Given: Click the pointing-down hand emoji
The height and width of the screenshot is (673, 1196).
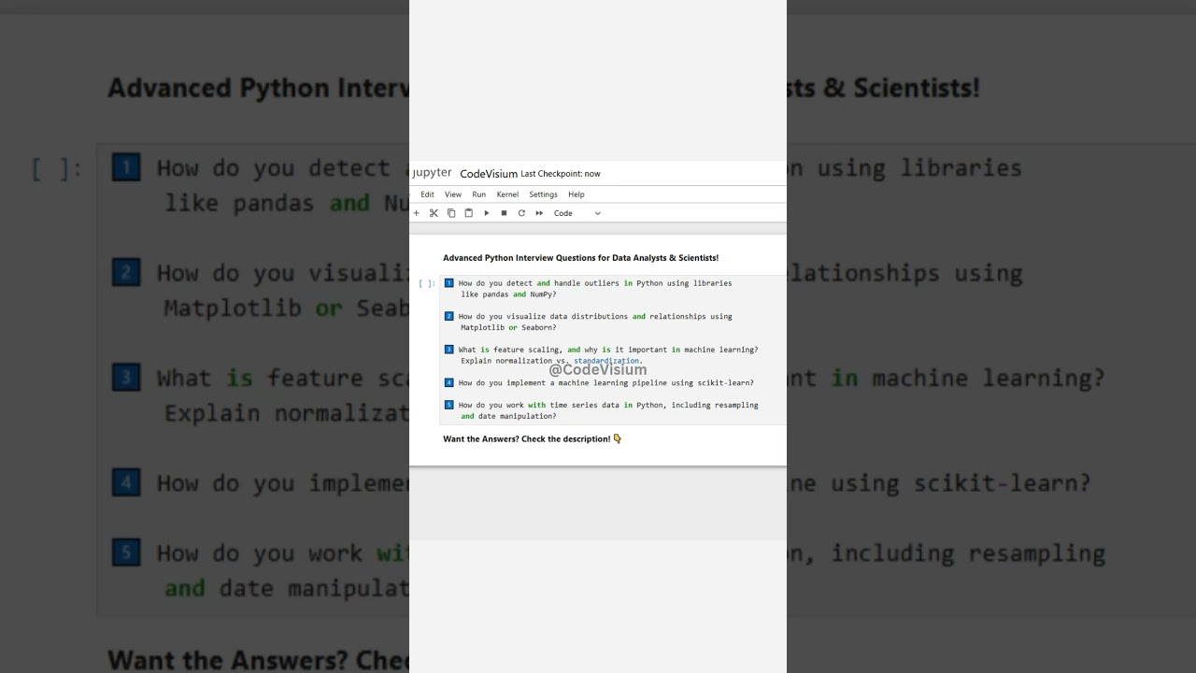Looking at the screenshot, I should click(x=618, y=439).
